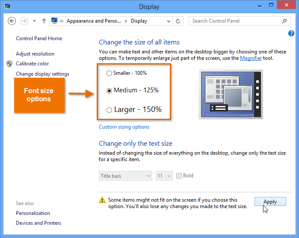This screenshot has width=299, height=238.
Task: Refresh the Display control panel page
Action: (x=178, y=21)
